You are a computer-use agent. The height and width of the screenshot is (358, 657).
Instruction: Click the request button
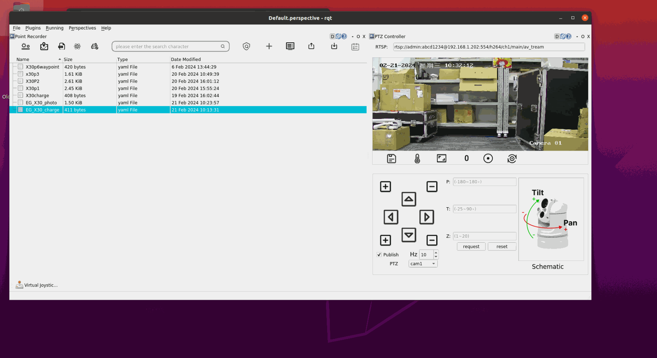pos(471,247)
